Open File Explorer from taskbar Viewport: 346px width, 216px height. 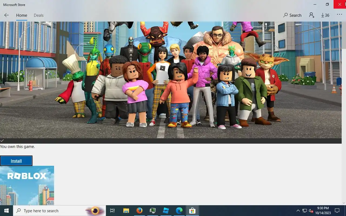pos(126,211)
